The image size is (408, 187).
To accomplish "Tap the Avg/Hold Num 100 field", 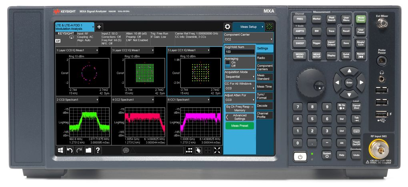I will (240, 52).
